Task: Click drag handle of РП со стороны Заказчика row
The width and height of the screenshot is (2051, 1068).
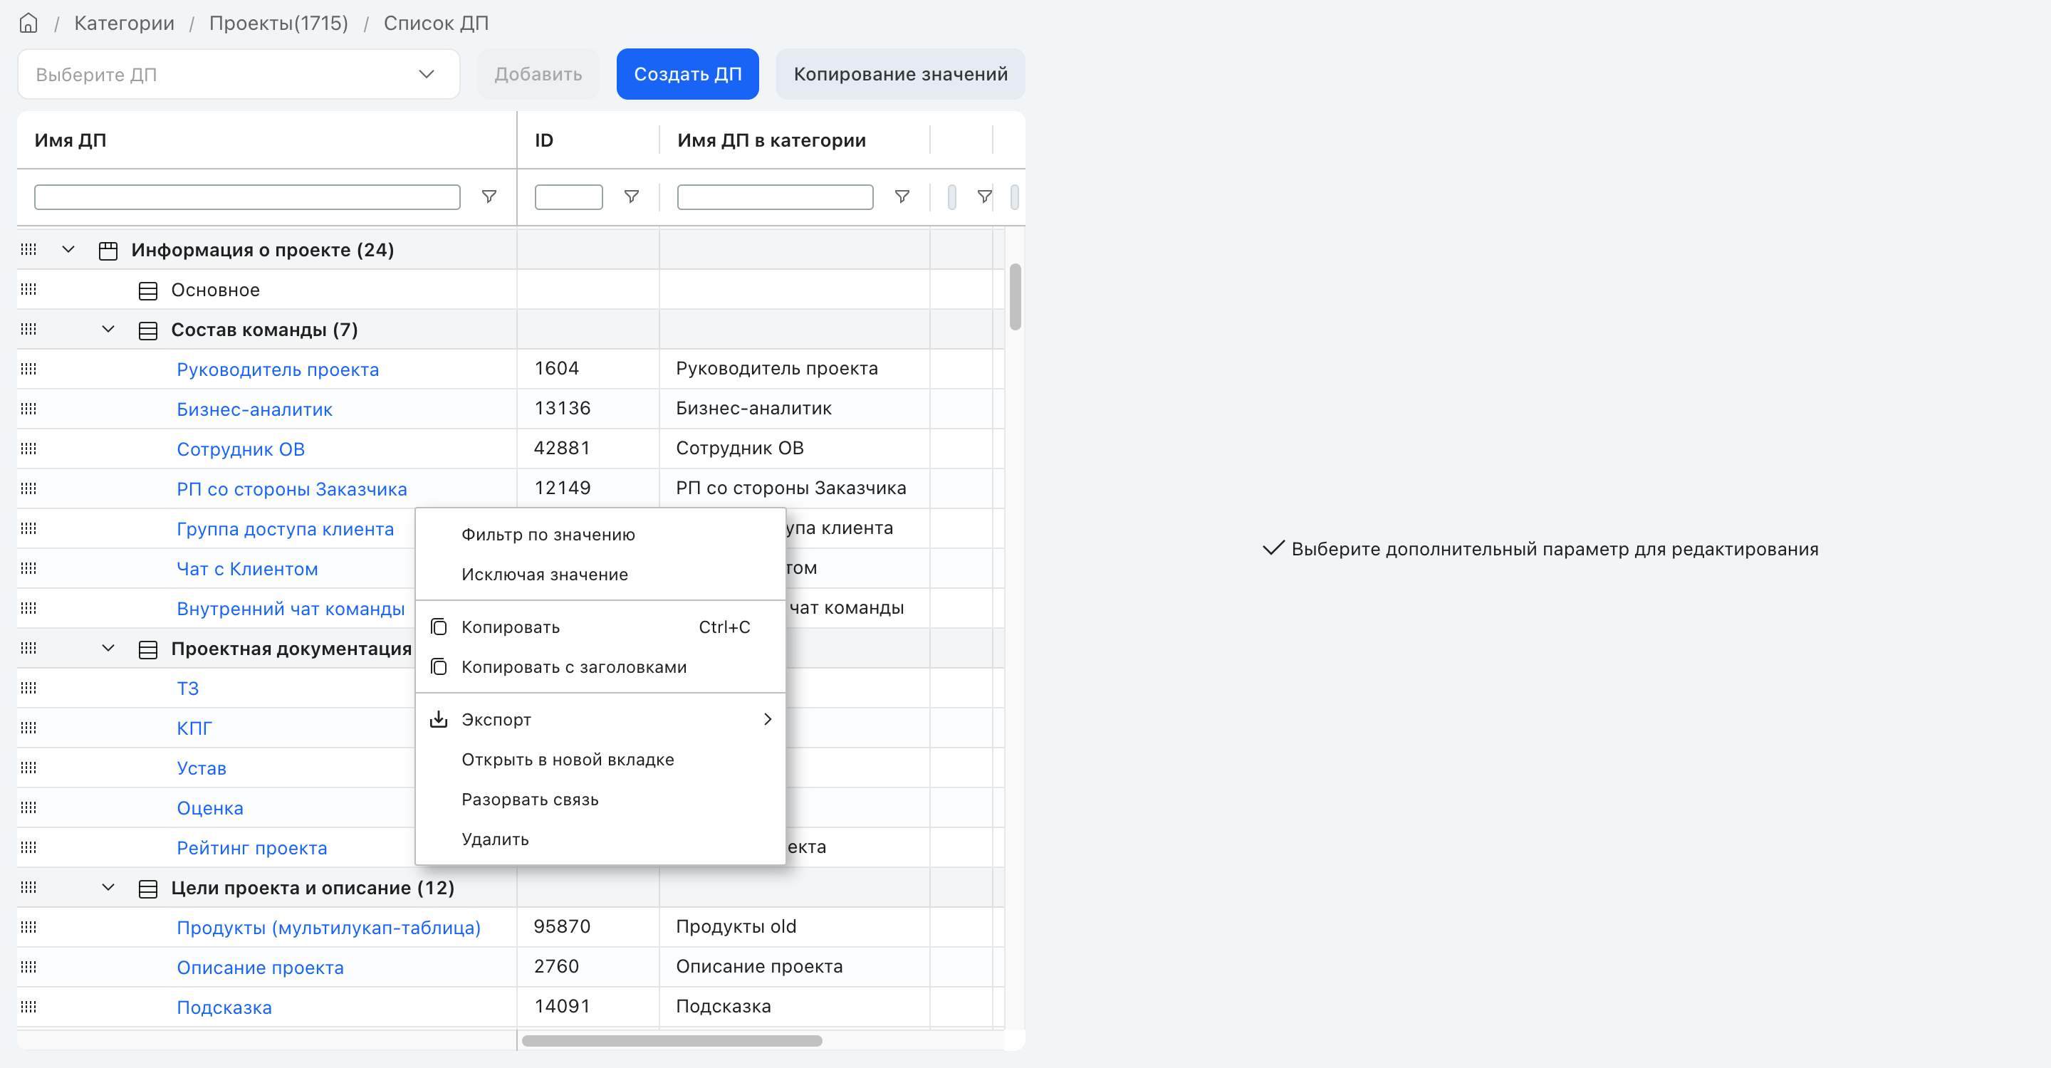Action: coord(28,488)
